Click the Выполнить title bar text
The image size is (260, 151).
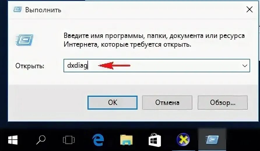point(43,10)
